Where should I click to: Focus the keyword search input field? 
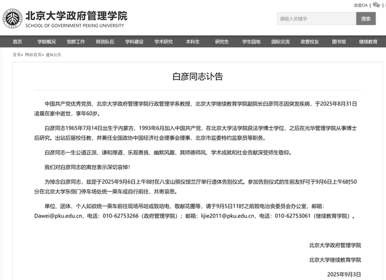pos(316,19)
